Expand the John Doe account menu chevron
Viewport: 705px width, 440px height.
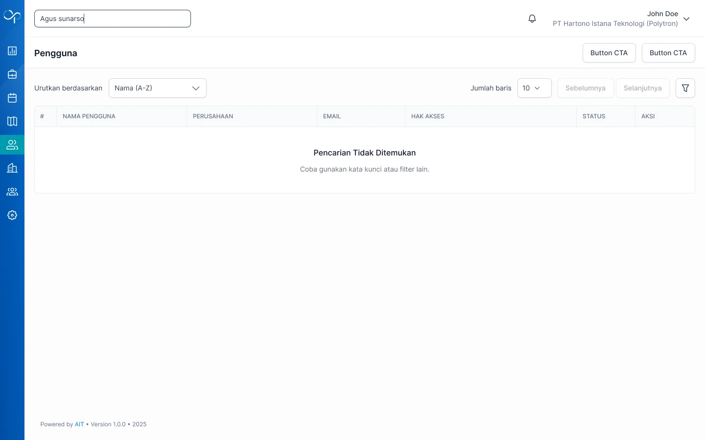click(x=686, y=19)
